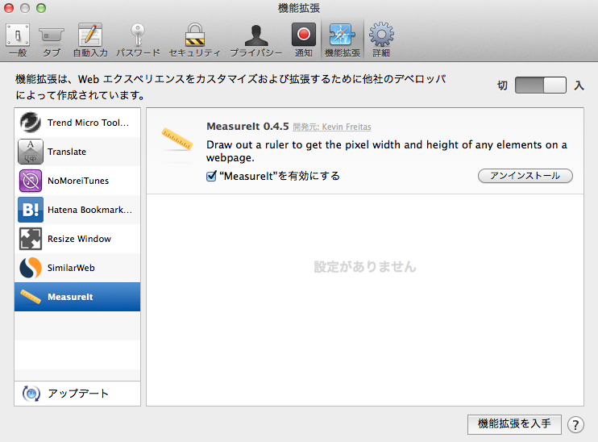Select the Translate extension name
598x442 pixels.
click(x=67, y=152)
